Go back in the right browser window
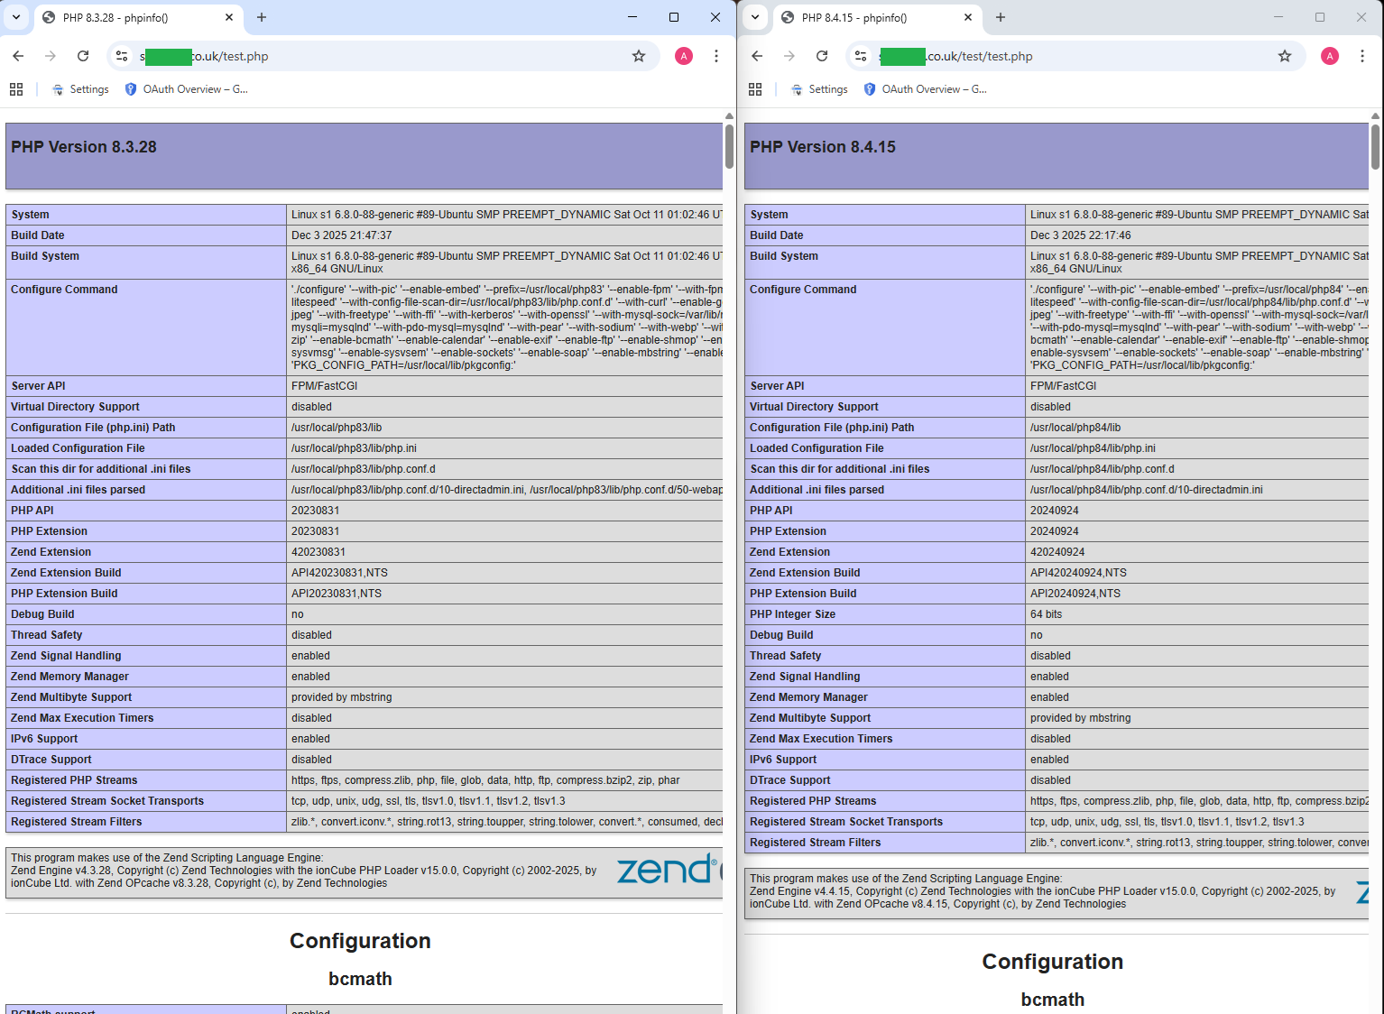 [757, 56]
